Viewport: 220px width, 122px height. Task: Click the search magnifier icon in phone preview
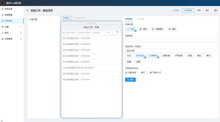coord(108,33)
